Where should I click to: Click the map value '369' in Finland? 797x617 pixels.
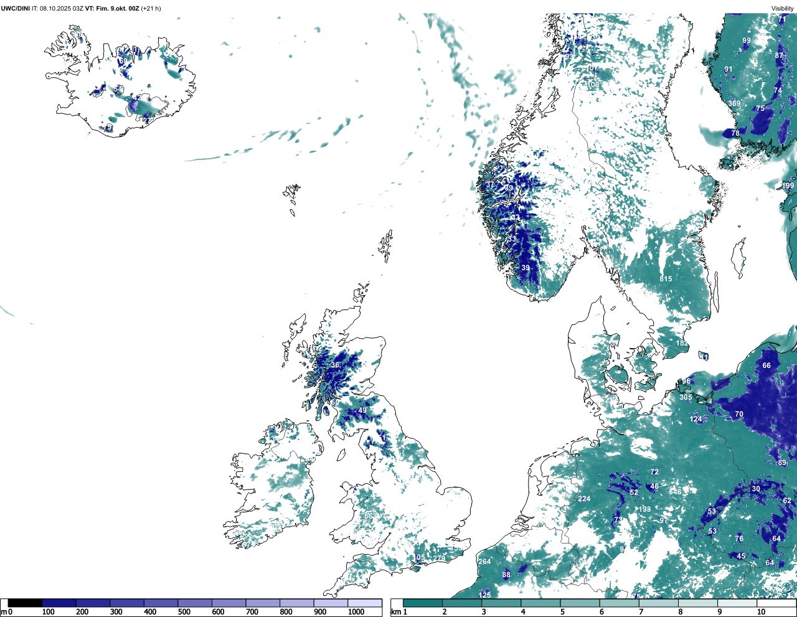(734, 103)
